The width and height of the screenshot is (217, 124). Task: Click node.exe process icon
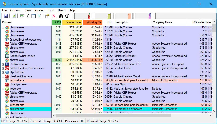click(x=7, y=89)
